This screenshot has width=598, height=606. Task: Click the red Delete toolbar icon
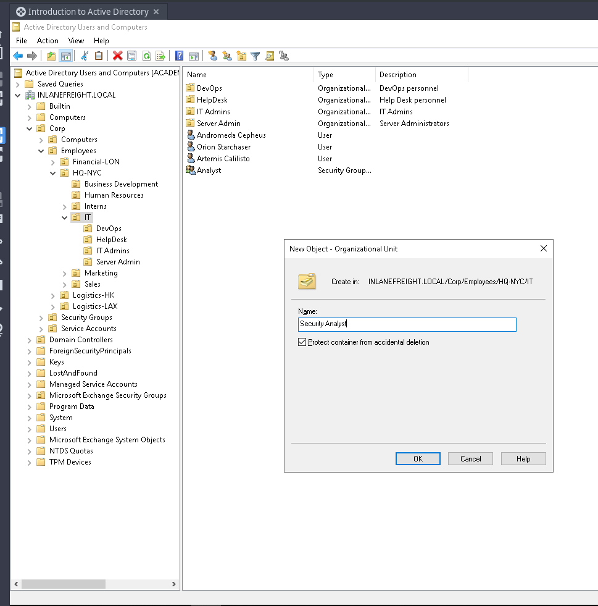pyautogui.click(x=117, y=56)
